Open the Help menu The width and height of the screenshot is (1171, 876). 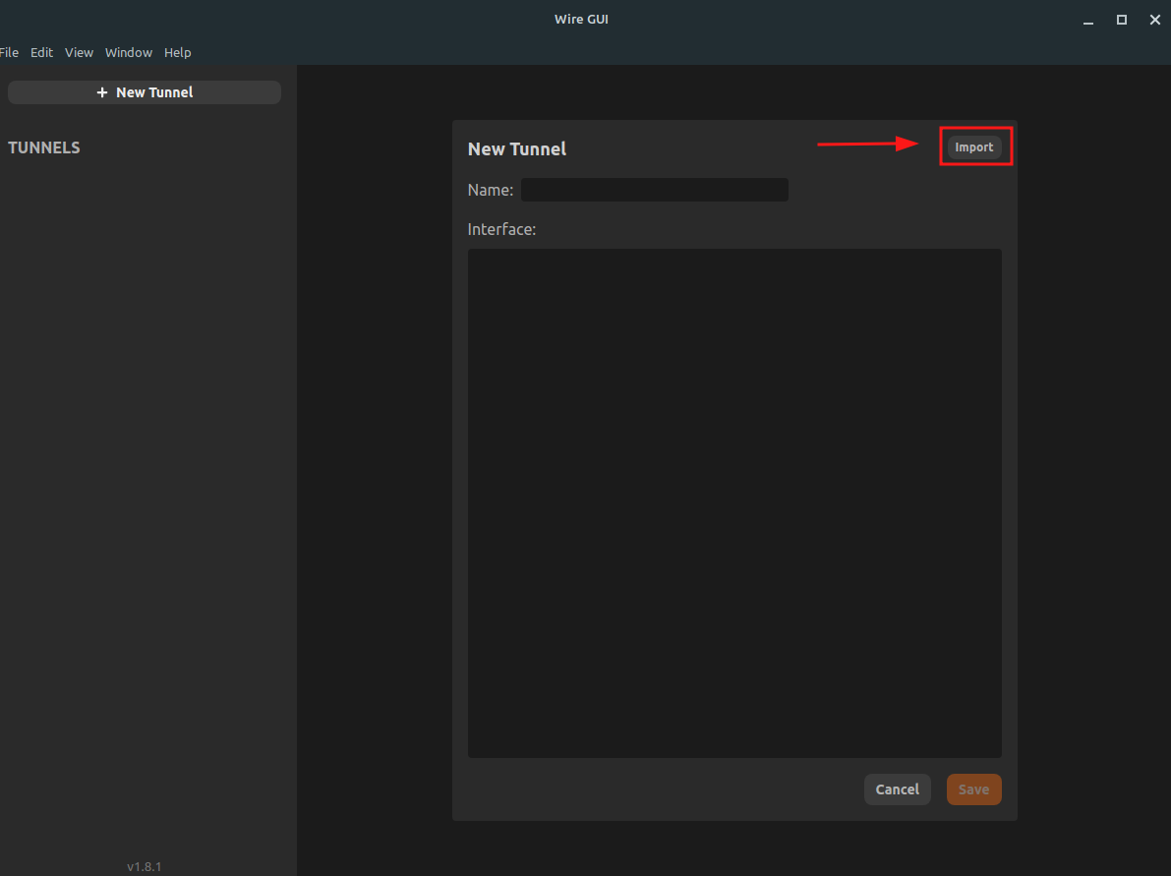(178, 52)
